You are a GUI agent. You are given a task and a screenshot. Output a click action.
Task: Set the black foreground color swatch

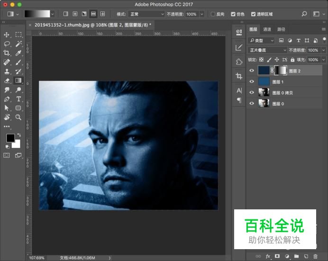pos(9,138)
